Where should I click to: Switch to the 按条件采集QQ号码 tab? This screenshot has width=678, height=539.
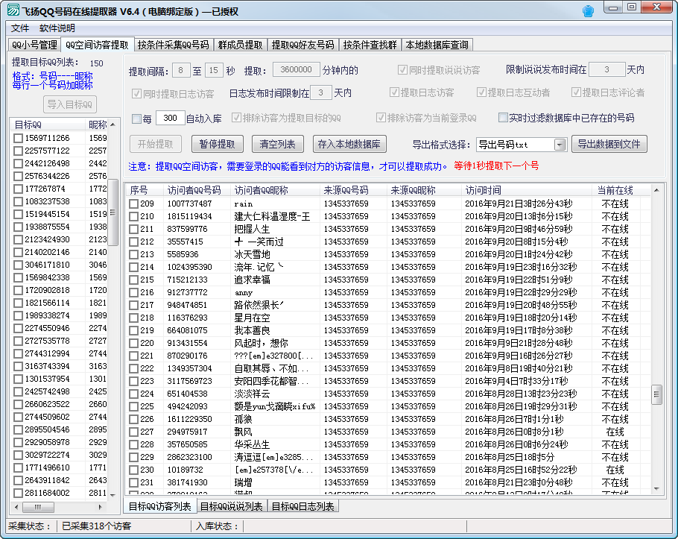click(173, 45)
